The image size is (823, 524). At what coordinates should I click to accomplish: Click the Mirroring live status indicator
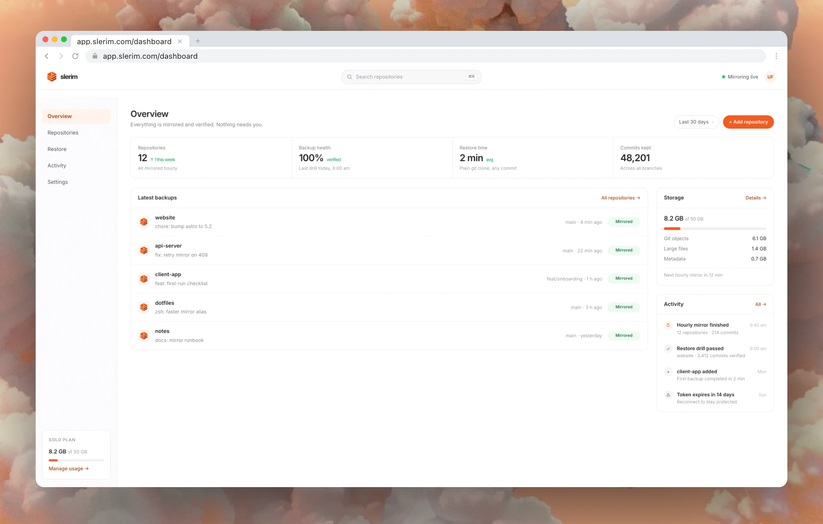pyautogui.click(x=740, y=77)
